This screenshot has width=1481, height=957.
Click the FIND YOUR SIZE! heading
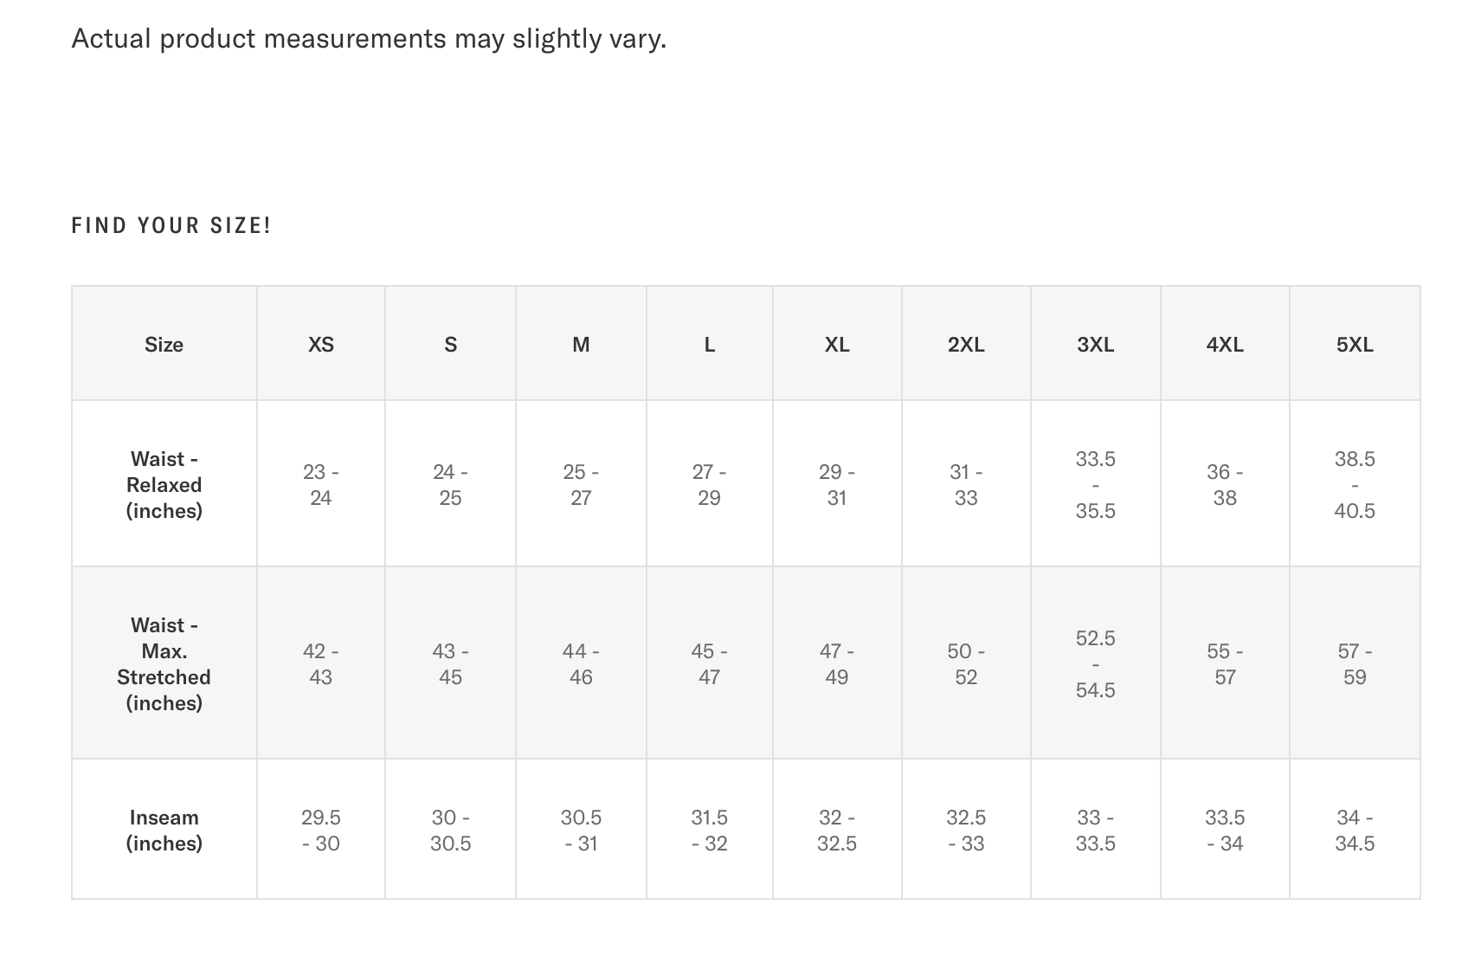coord(171,226)
